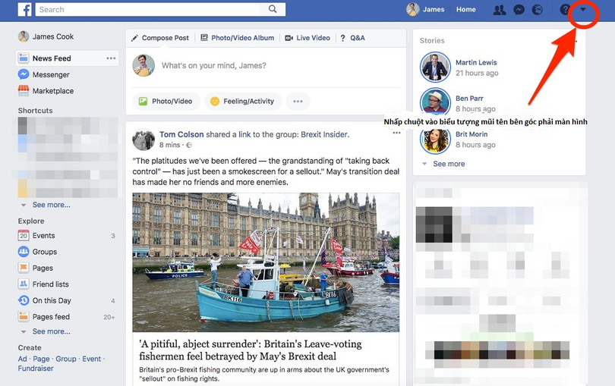
Task: Click Create Page link
Action: click(41, 359)
